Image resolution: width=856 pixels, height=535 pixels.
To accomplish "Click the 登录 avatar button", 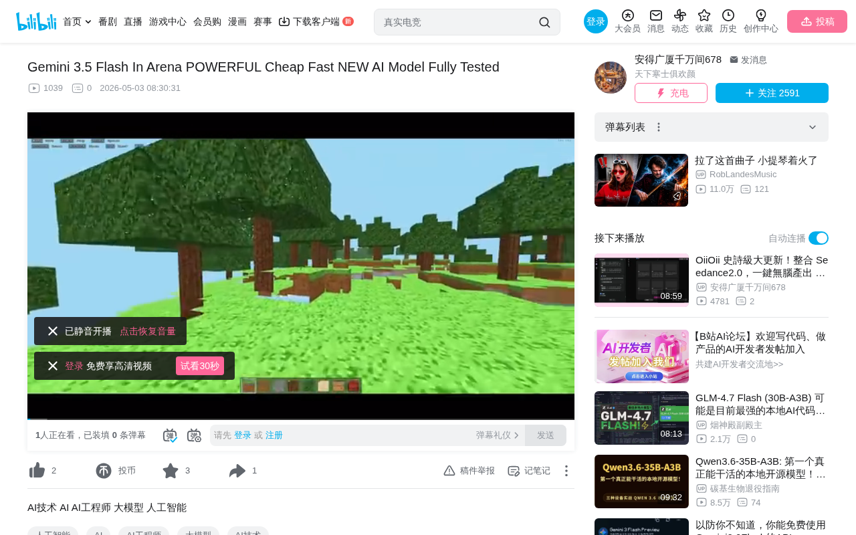I will pyautogui.click(x=596, y=21).
